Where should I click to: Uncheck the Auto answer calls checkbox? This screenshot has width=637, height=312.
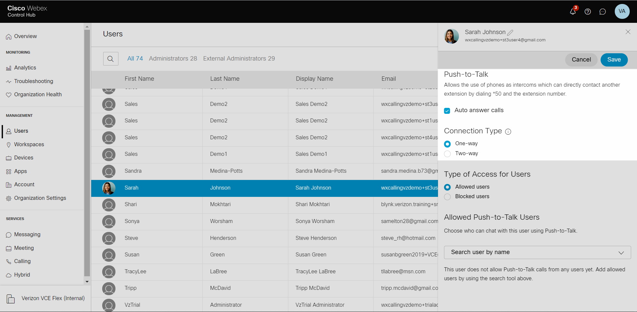pyautogui.click(x=447, y=111)
